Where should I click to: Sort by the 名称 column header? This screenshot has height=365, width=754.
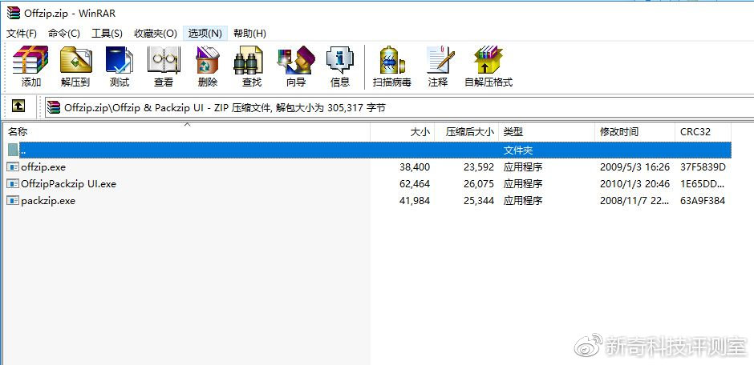[187, 132]
